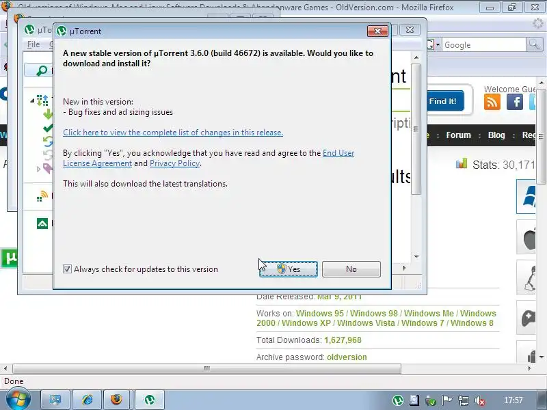Screen dimensions: 547x410
Task: Expand the Labels tree node in sidebar
Action: tap(38, 169)
